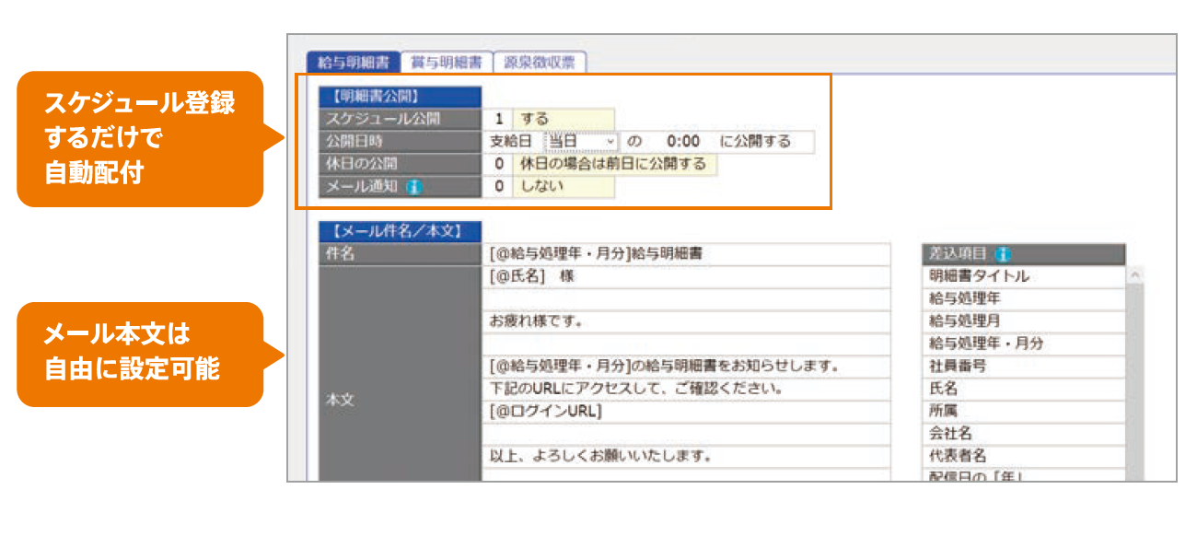Click the body line containing [@ログインURL]
The height and width of the screenshot is (536, 1197).
coord(686,411)
